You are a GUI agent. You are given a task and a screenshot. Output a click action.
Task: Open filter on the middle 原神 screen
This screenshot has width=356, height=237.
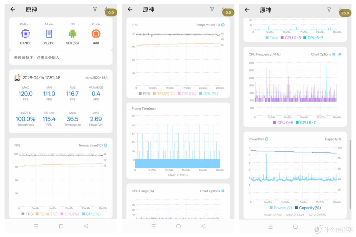(x=212, y=9)
